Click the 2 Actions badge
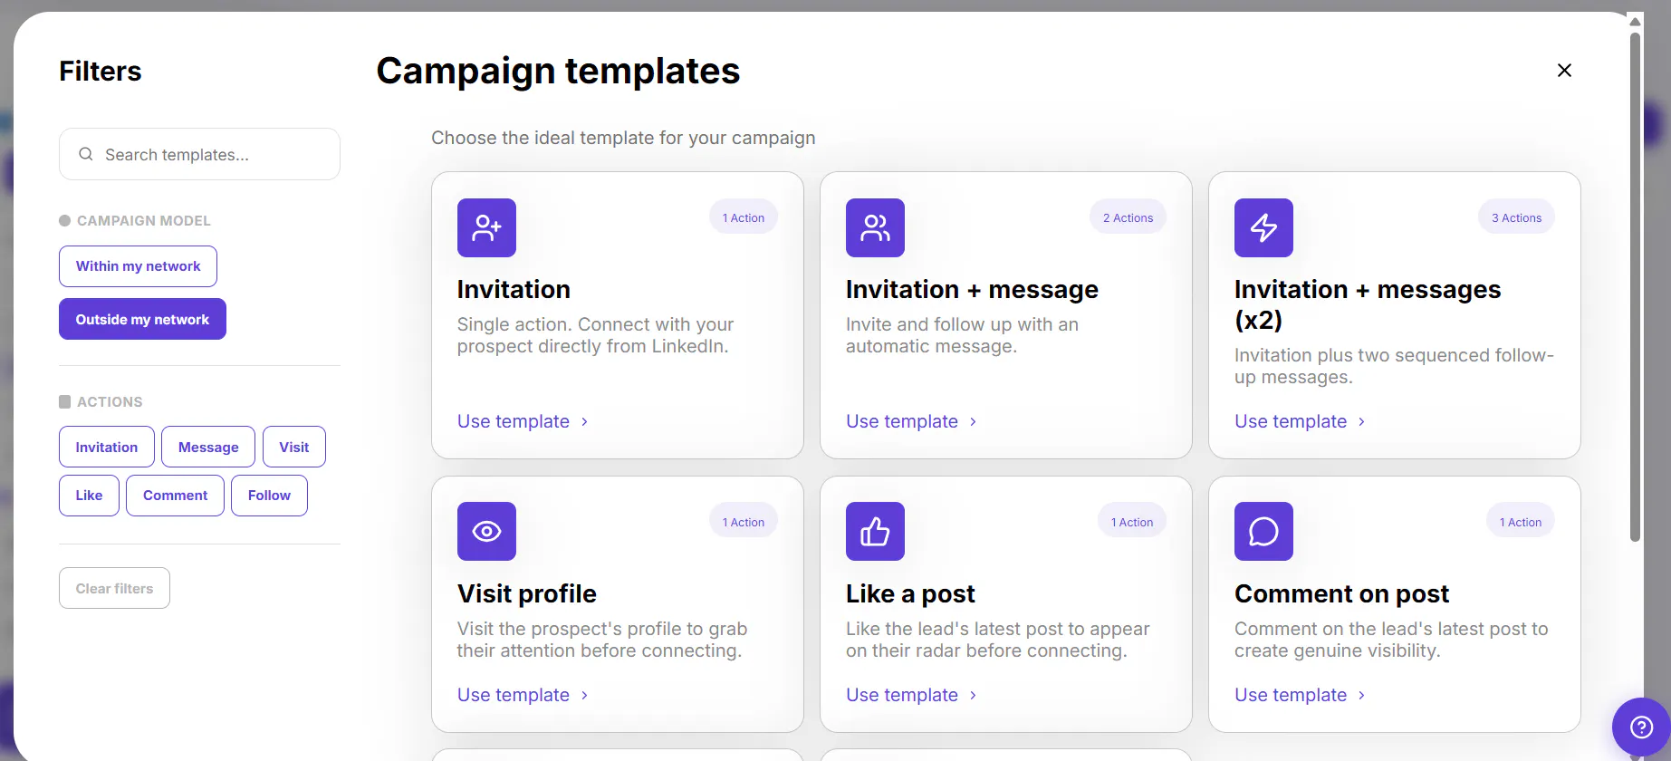This screenshot has height=761, width=1671. (1128, 217)
